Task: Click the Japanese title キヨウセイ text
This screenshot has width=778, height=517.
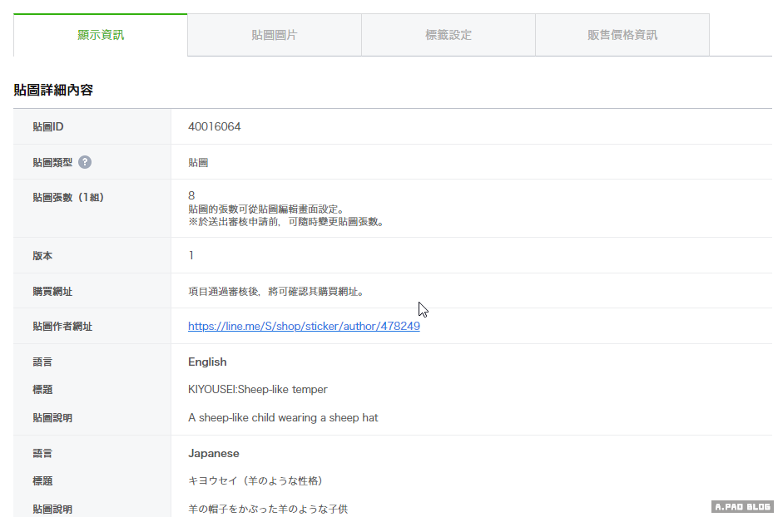Action: click(x=255, y=480)
